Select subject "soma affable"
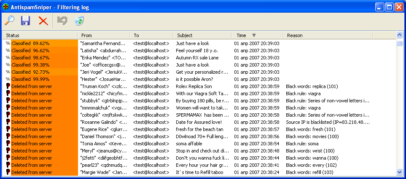This screenshot has height=179, width=406. click(x=189, y=143)
